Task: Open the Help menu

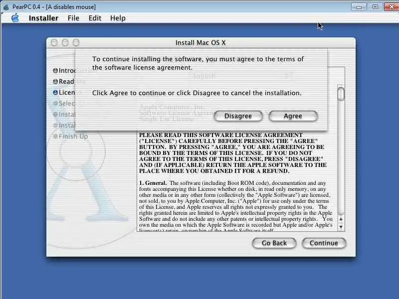Action: coord(118,18)
